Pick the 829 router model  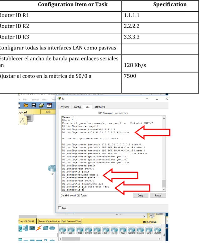(106, 231)
